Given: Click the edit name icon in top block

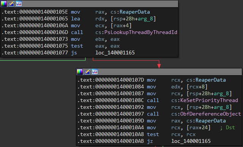Looking at the screenshot, I should 11,4.
